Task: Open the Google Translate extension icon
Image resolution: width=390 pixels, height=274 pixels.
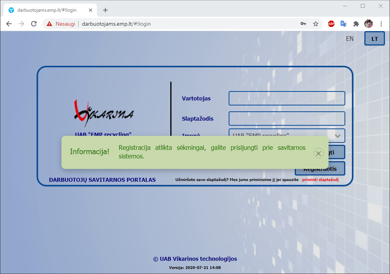Action: coord(343,24)
